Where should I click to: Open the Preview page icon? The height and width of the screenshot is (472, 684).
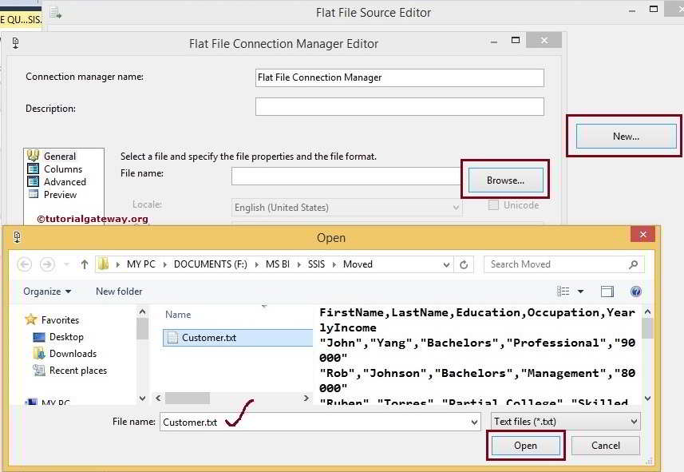tap(33, 194)
